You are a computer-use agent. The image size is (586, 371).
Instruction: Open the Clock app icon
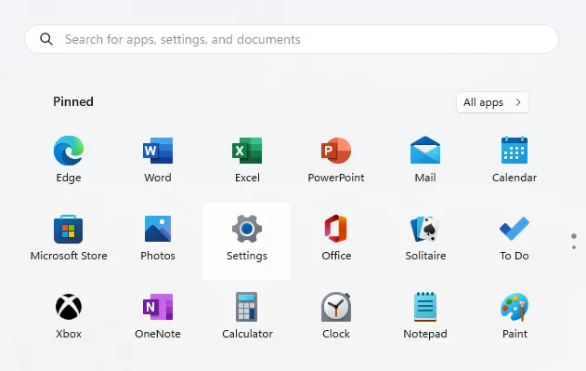(336, 307)
